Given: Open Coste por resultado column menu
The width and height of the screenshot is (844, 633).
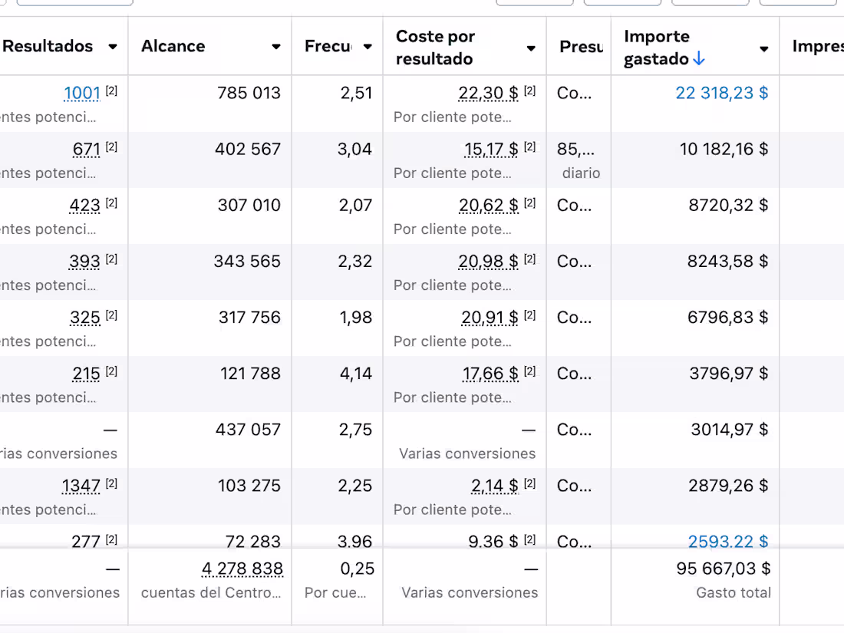Looking at the screenshot, I should [x=531, y=48].
